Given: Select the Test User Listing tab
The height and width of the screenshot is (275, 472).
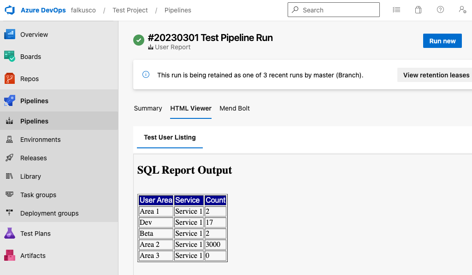Looking at the screenshot, I should 170,137.
